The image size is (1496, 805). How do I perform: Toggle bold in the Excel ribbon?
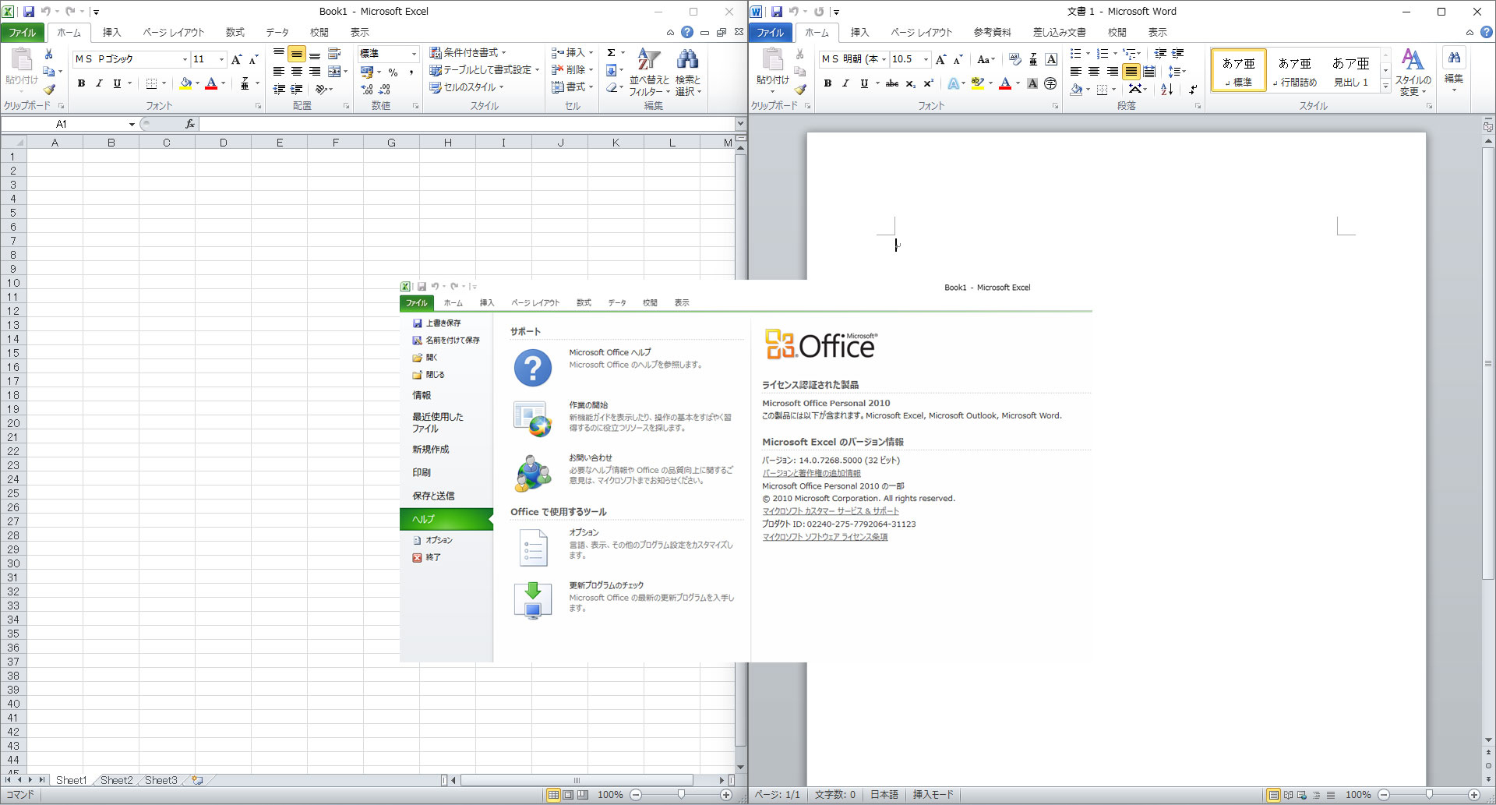click(x=81, y=83)
